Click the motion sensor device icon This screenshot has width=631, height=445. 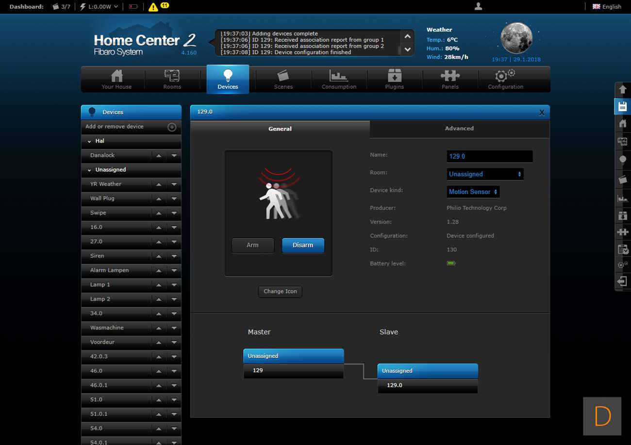click(279, 194)
